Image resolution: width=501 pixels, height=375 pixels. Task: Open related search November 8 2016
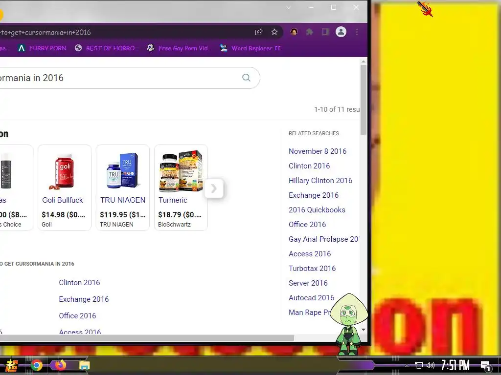[x=318, y=151]
